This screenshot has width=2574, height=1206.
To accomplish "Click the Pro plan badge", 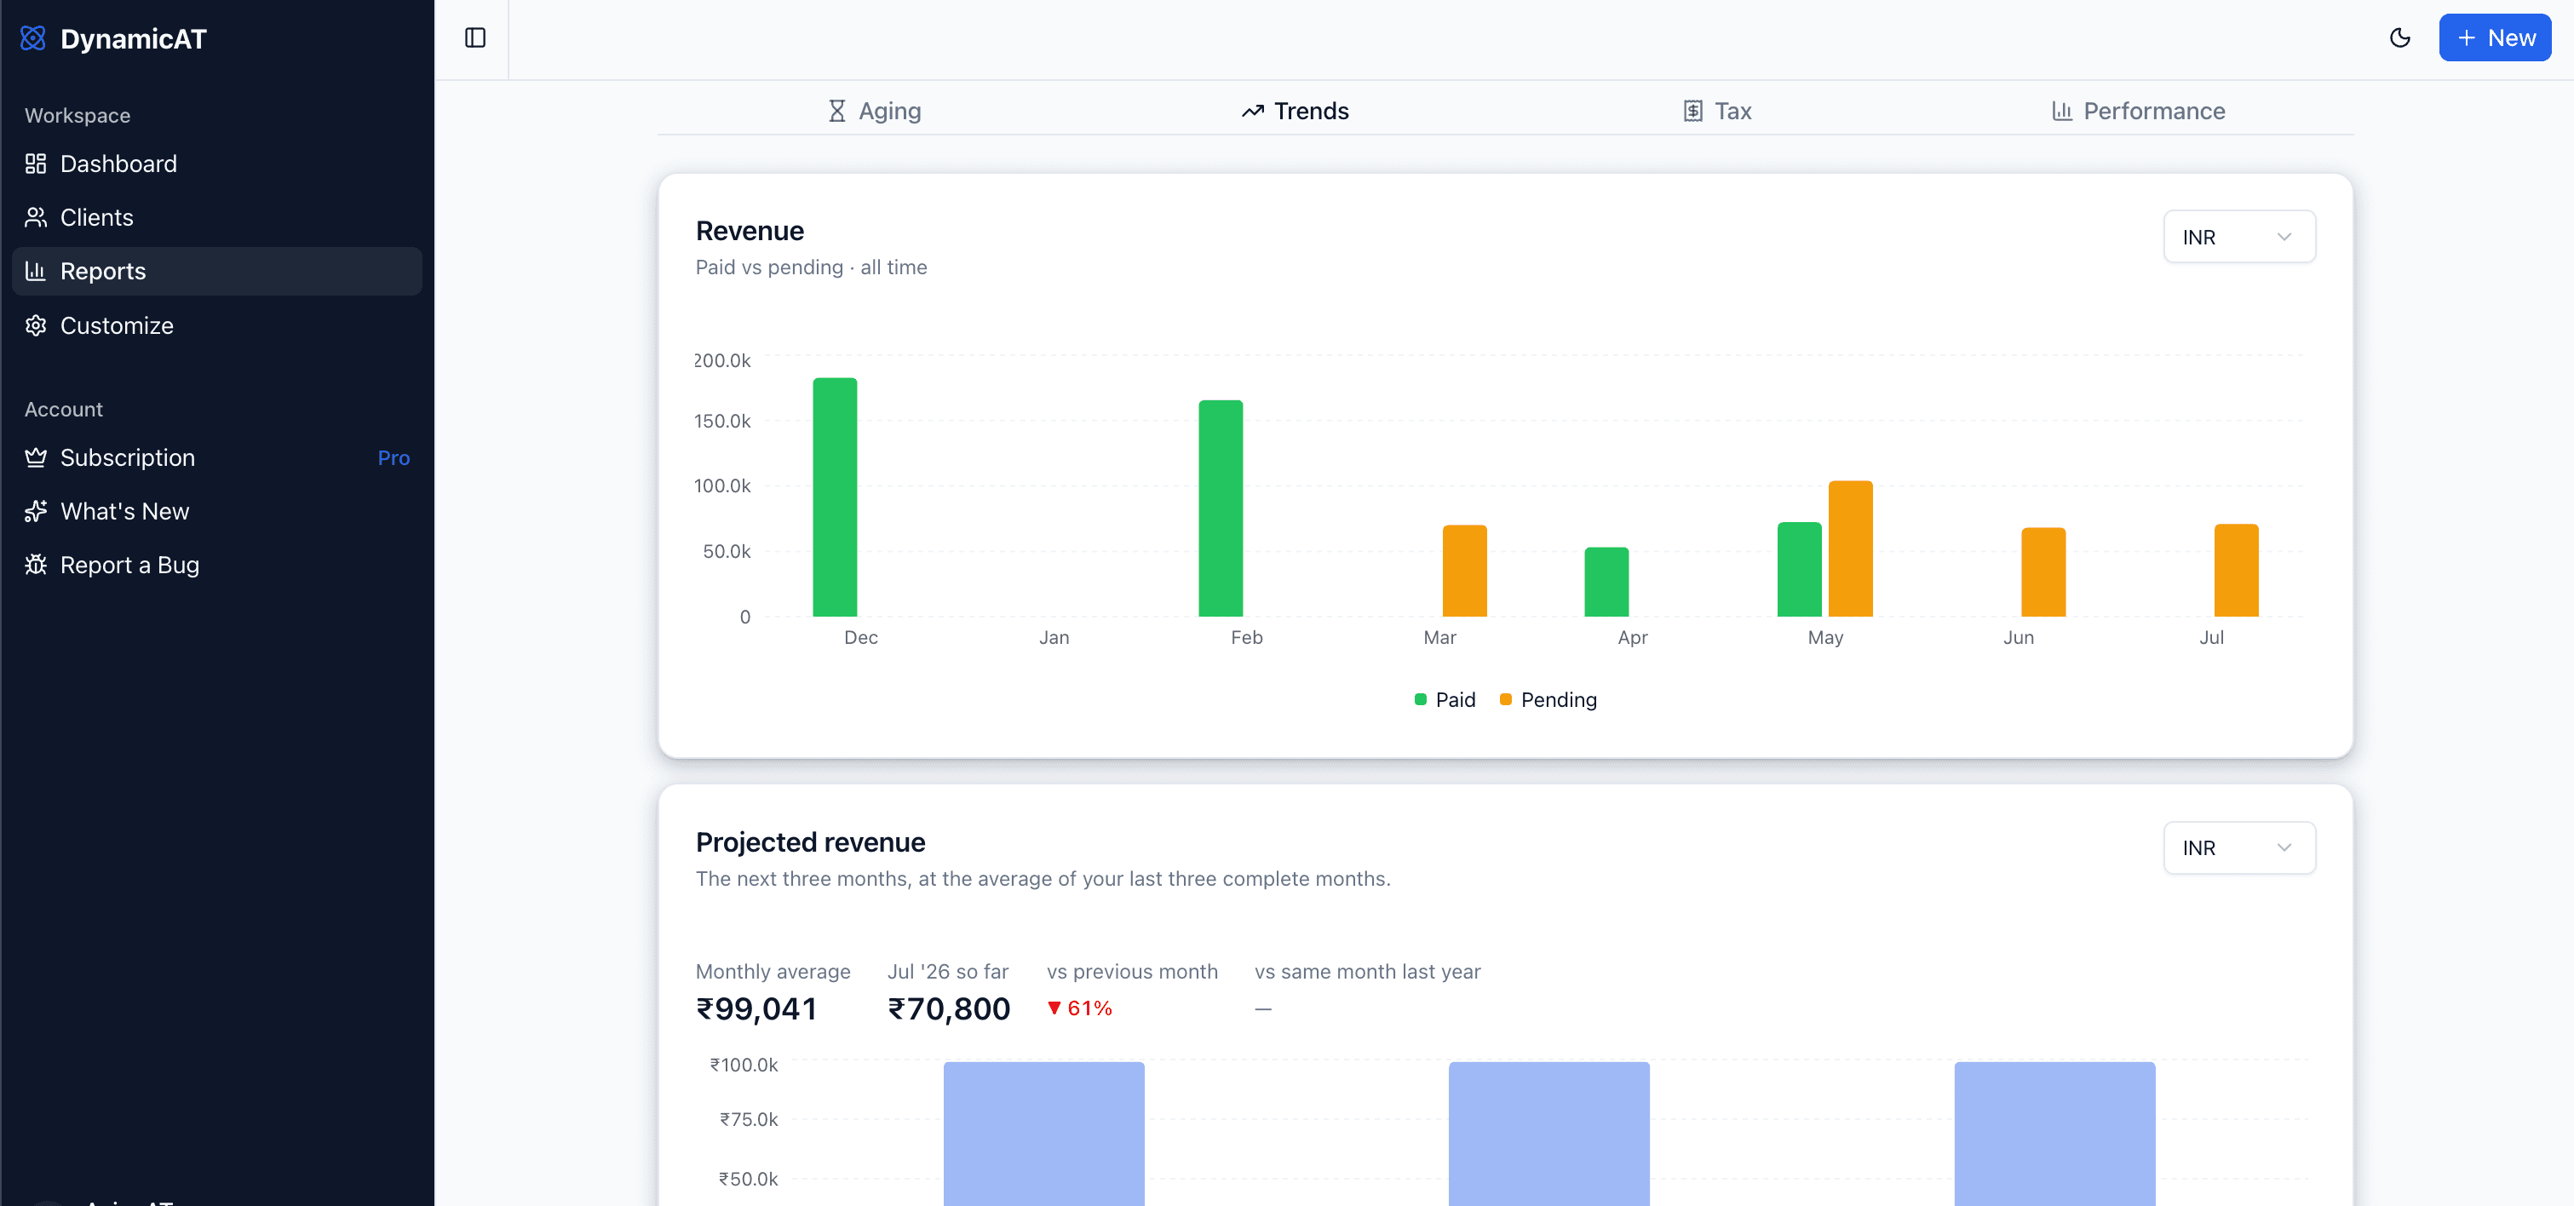I will pyautogui.click(x=394, y=457).
